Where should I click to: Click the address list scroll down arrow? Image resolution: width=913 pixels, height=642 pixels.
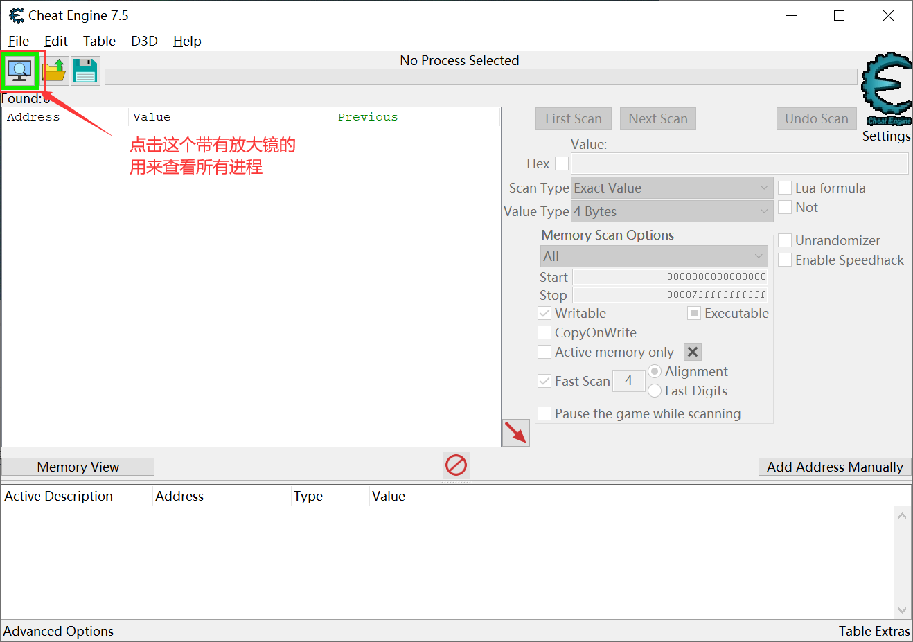[x=902, y=610]
